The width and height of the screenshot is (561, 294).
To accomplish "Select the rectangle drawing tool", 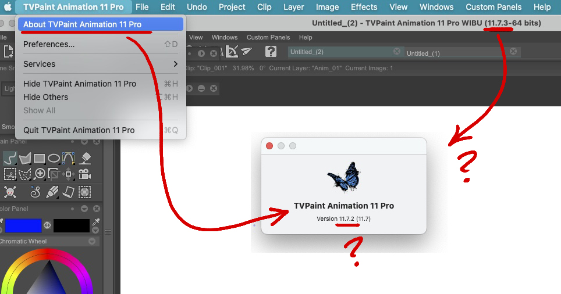I will pyautogui.click(x=39, y=158).
